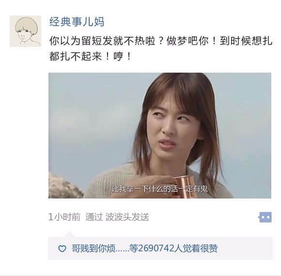Viewport: 281px width, 276px height.
Task: Click the triangular pointer above the likes bar
Action: [x=70, y=234]
